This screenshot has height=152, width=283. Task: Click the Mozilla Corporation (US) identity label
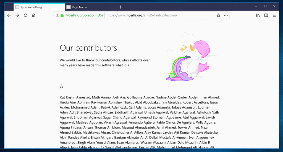[x=84, y=15]
